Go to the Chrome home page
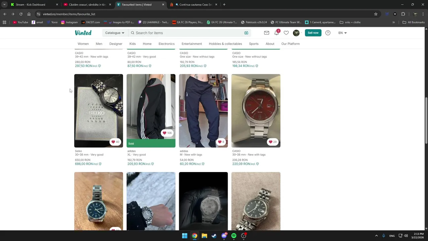 [29, 14]
